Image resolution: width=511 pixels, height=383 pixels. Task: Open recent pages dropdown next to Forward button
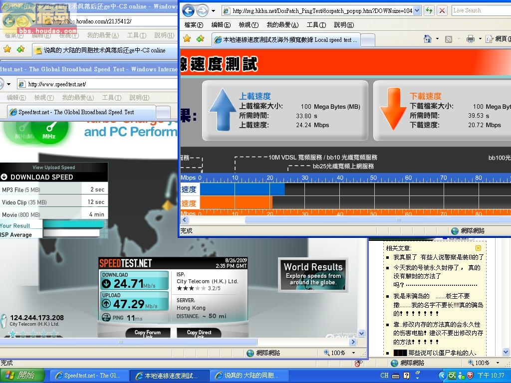[214, 11]
